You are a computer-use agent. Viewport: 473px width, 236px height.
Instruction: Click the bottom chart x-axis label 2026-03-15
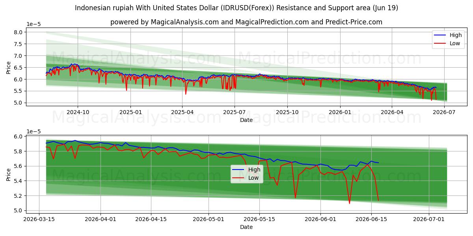[39, 220]
